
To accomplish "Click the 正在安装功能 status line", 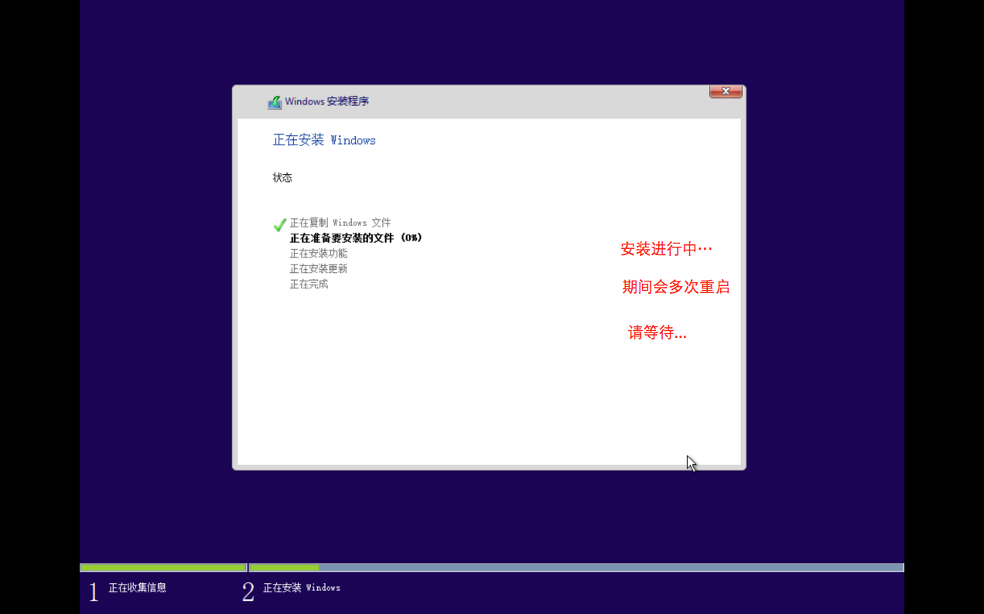I will point(319,254).
